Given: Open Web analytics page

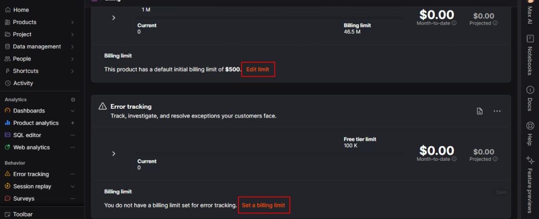Looking at the screenshot, I should pyautogui.click(x=31, y=148).
